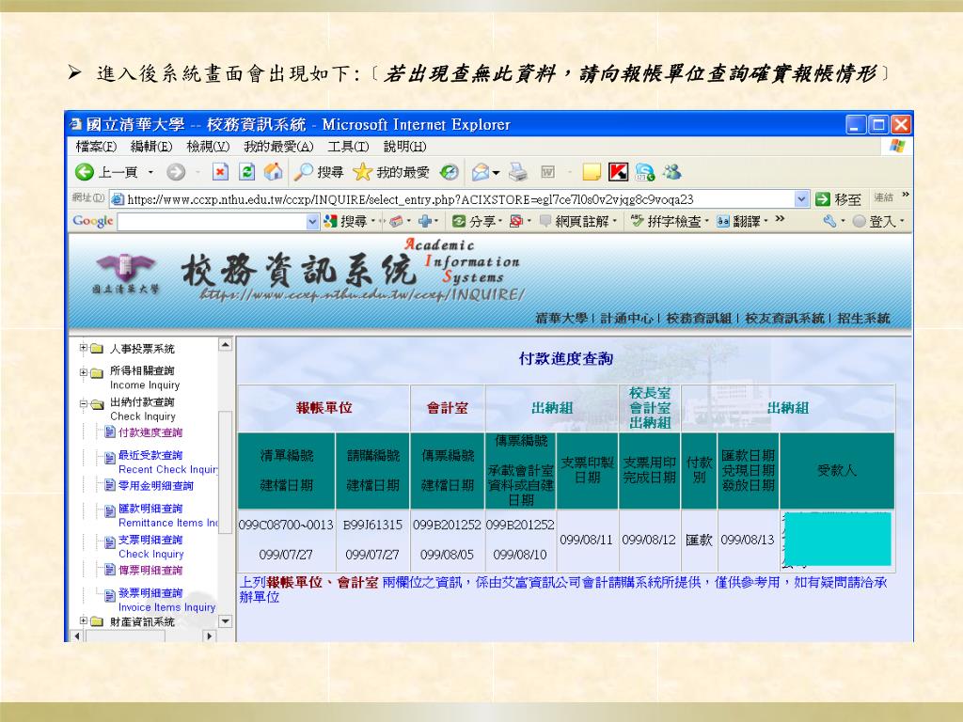
Task: Click 招生系統 header link
Action: 863,318
